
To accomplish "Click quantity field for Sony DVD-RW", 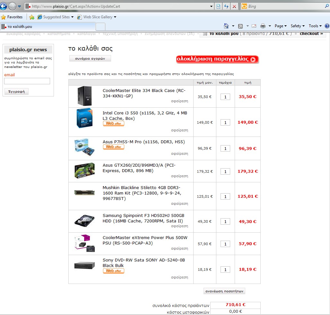I will click(x=225, y=269).
